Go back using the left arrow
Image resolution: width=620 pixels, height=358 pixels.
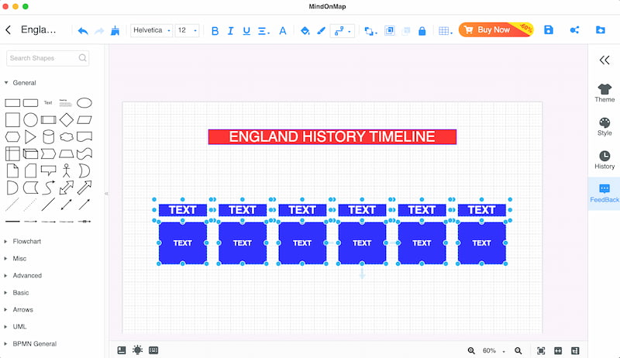point(8,29)
